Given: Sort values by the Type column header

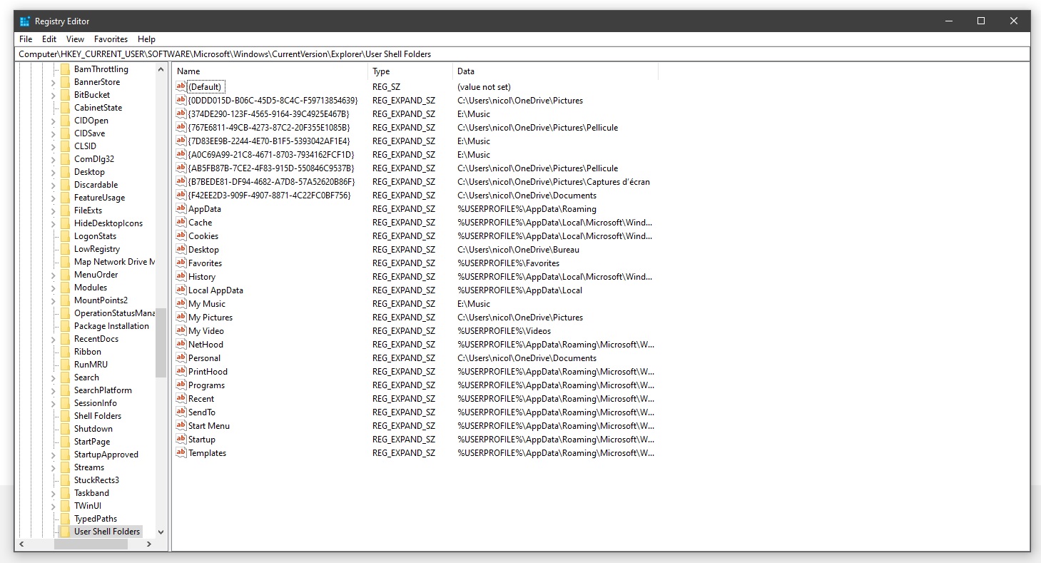Looking at the screenshot, I should tap(410, 71).
